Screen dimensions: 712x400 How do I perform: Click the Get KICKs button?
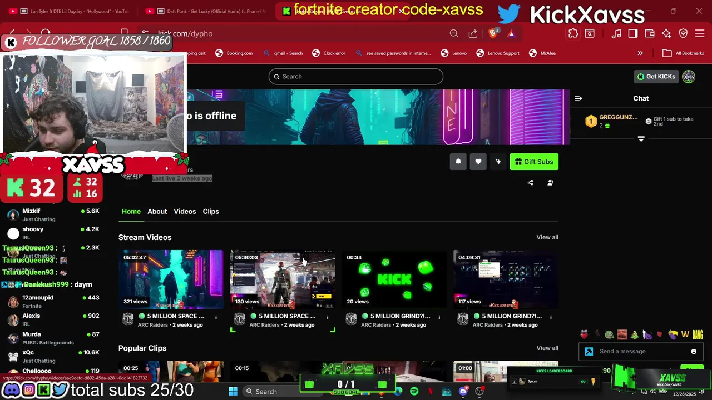656,77
